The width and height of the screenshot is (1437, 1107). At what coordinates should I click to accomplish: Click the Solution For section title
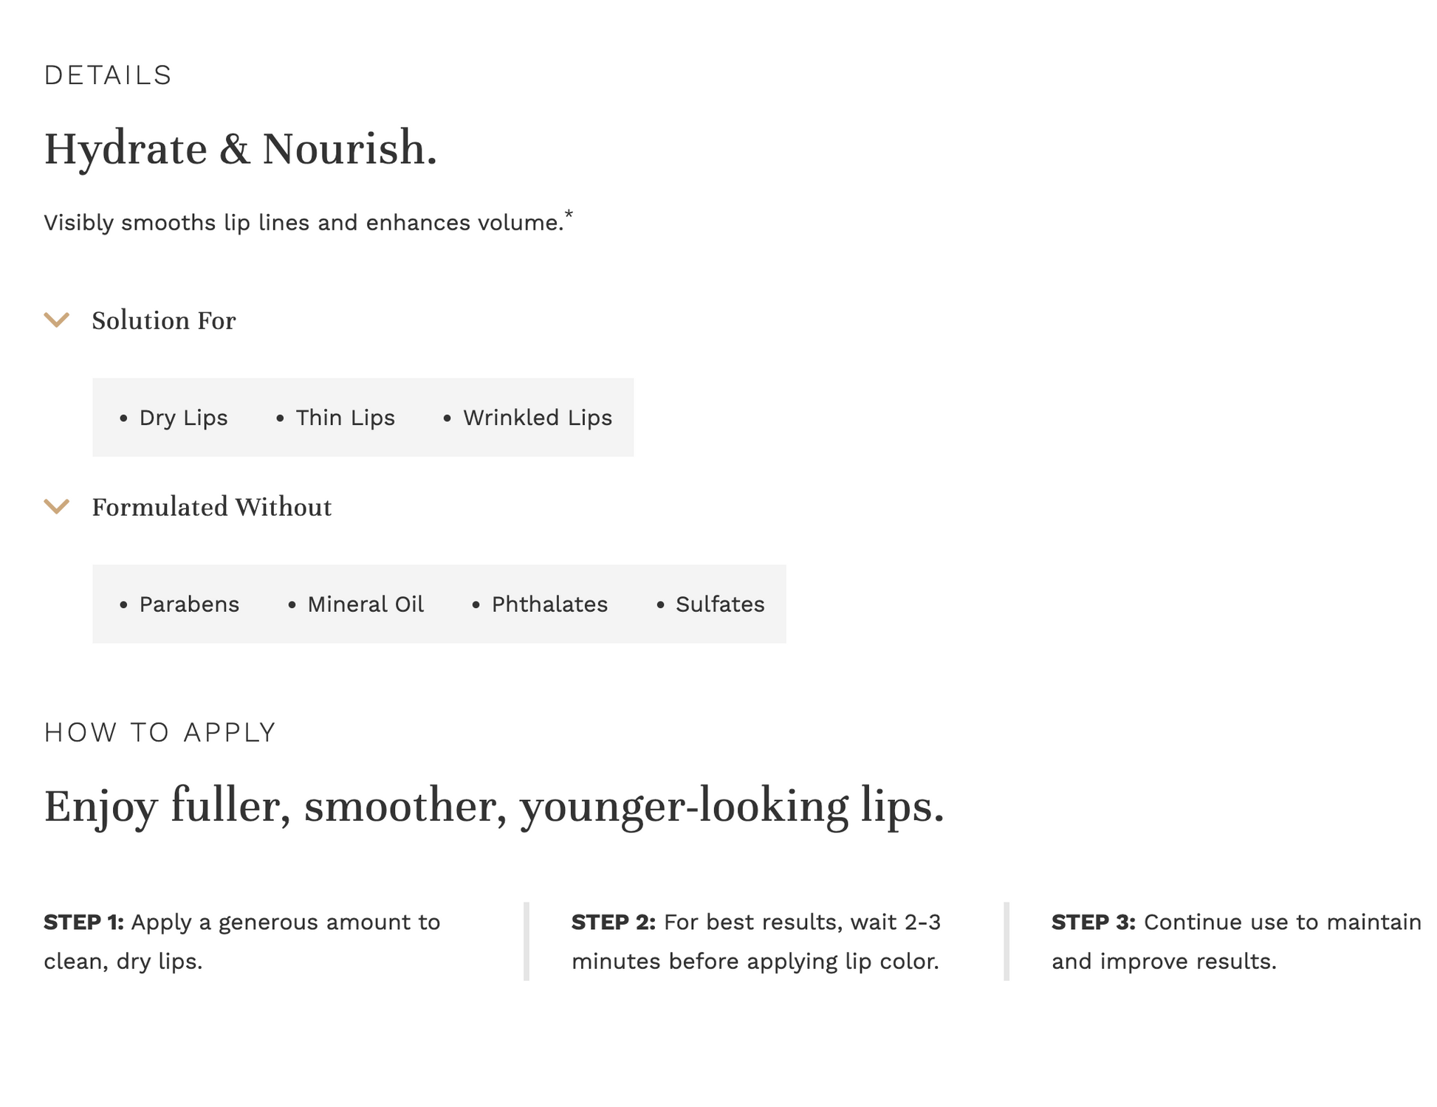click(x=163, y=321)
